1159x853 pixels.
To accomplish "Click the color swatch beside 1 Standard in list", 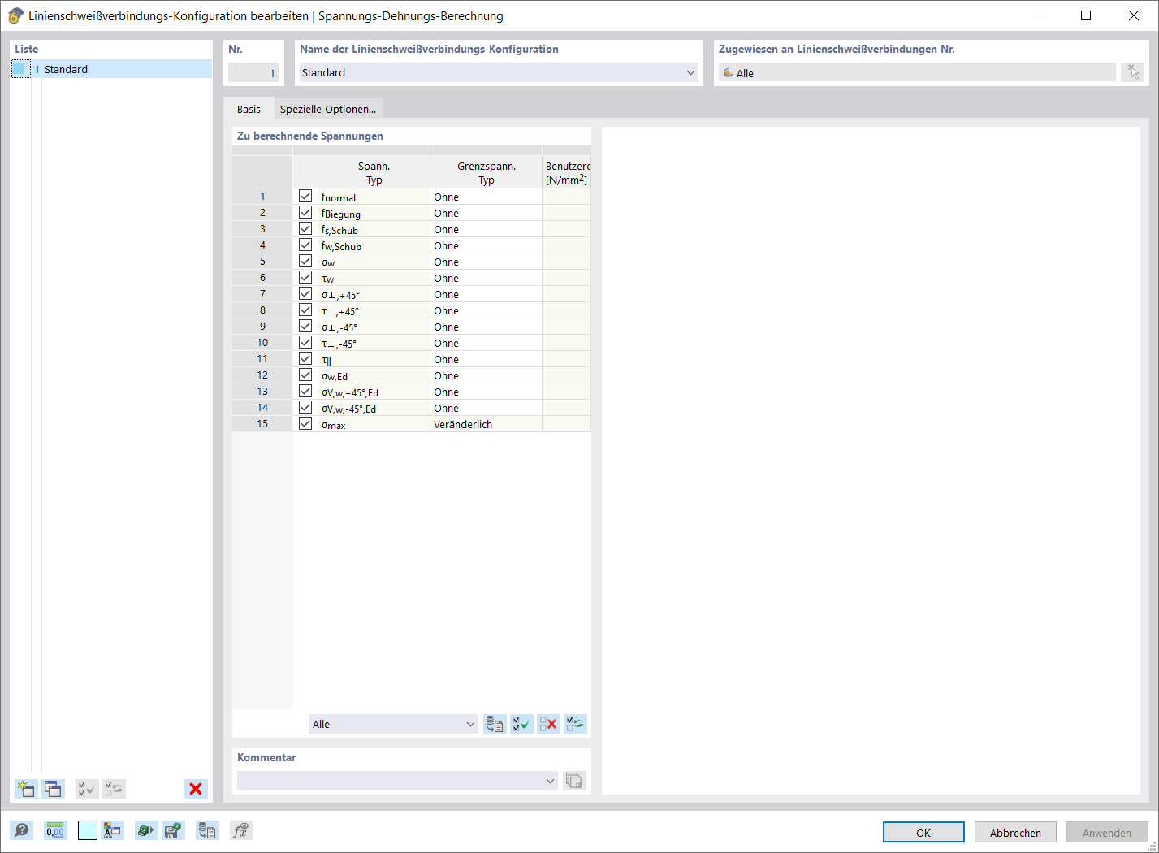I will click(21, 69).
